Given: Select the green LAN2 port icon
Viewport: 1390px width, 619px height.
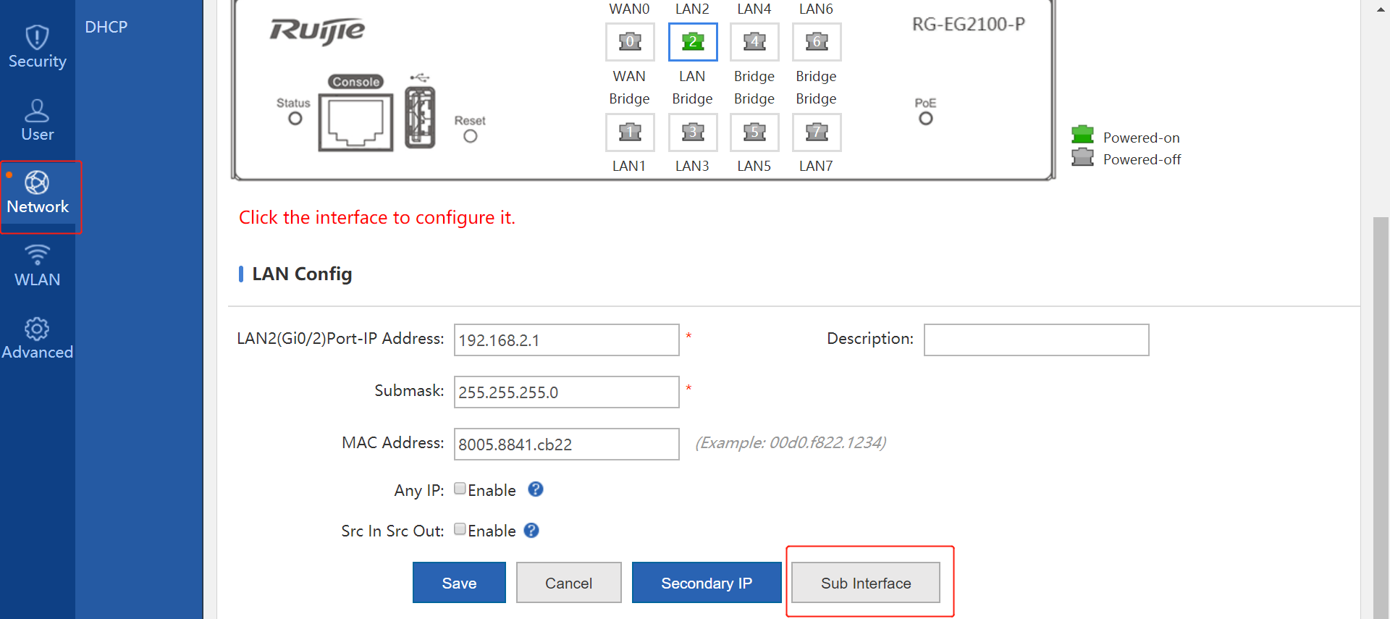Looking at the screenshot, I should point(693,41).
